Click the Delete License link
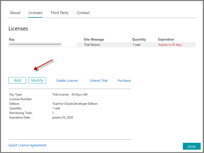204x153 pixels. 67,80
